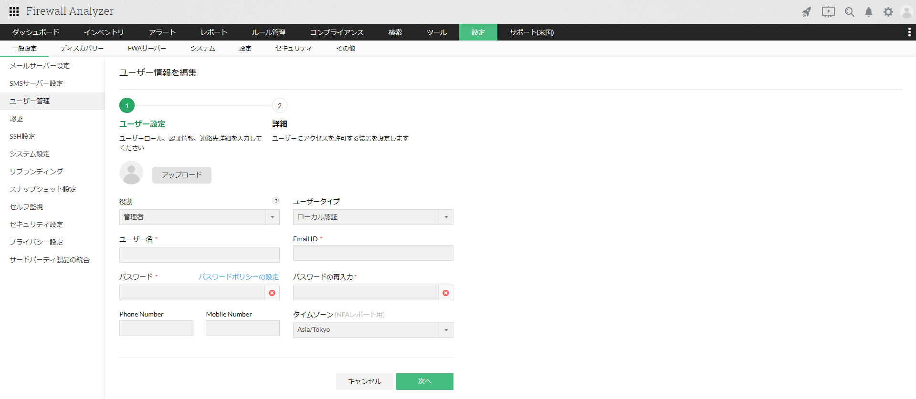
Task: Focus the パスワード input field
Action: (192, 293)
